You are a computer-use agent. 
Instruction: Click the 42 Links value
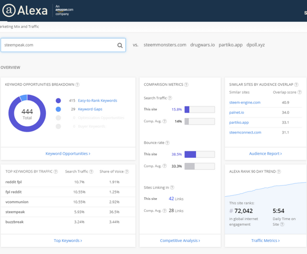point(176,199)
